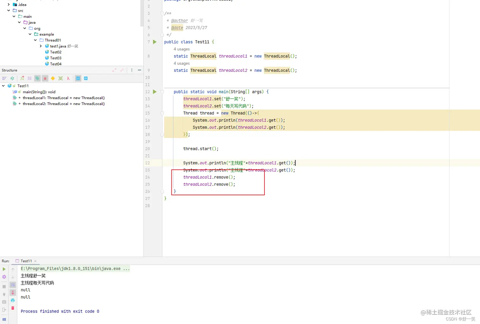
Task: Collapse lambda fold marker at line 15
Action: pos(162,113)
